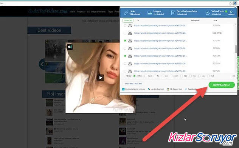The image size is (239, 148).
Task: Open the Feedback link
Action: click(191, 89)
